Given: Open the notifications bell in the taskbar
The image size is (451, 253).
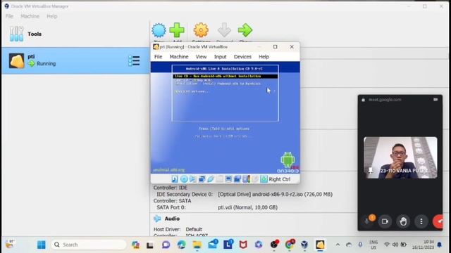Looking at the screenshot, I should click(440, 245).
